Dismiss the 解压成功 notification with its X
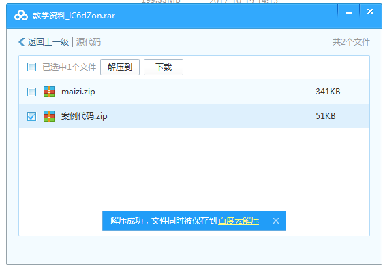 [x=276, y=221]
